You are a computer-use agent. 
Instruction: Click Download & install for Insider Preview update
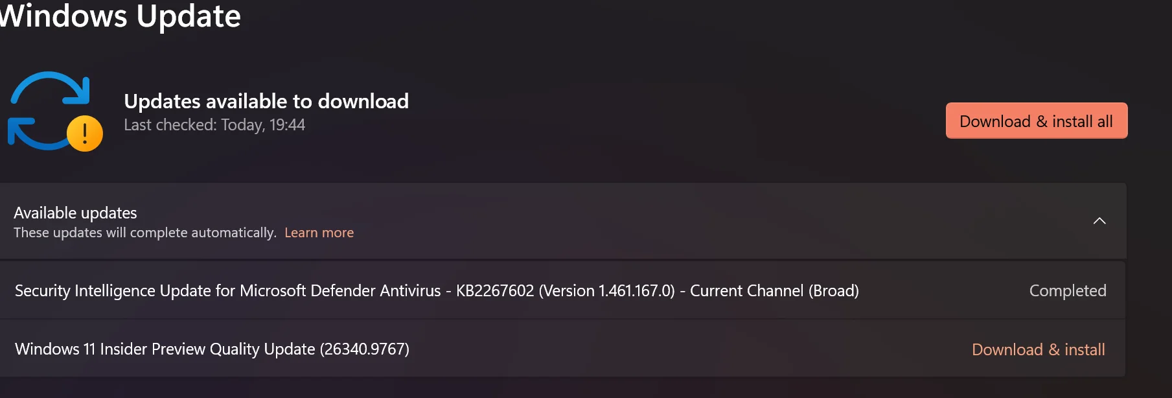pos(1039,349)
